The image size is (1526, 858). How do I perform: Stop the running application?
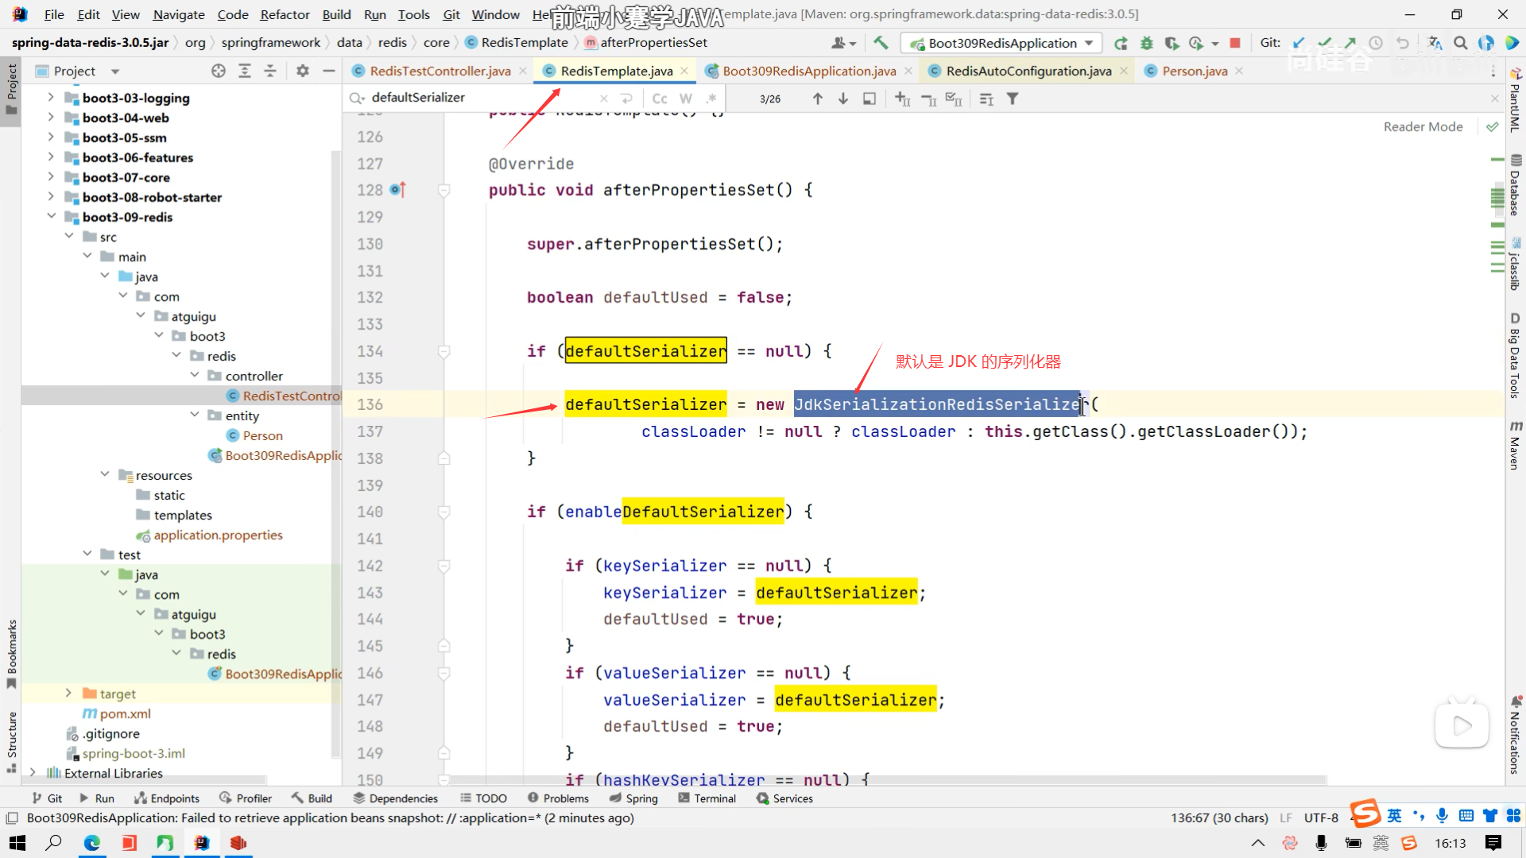(1235, 43)
